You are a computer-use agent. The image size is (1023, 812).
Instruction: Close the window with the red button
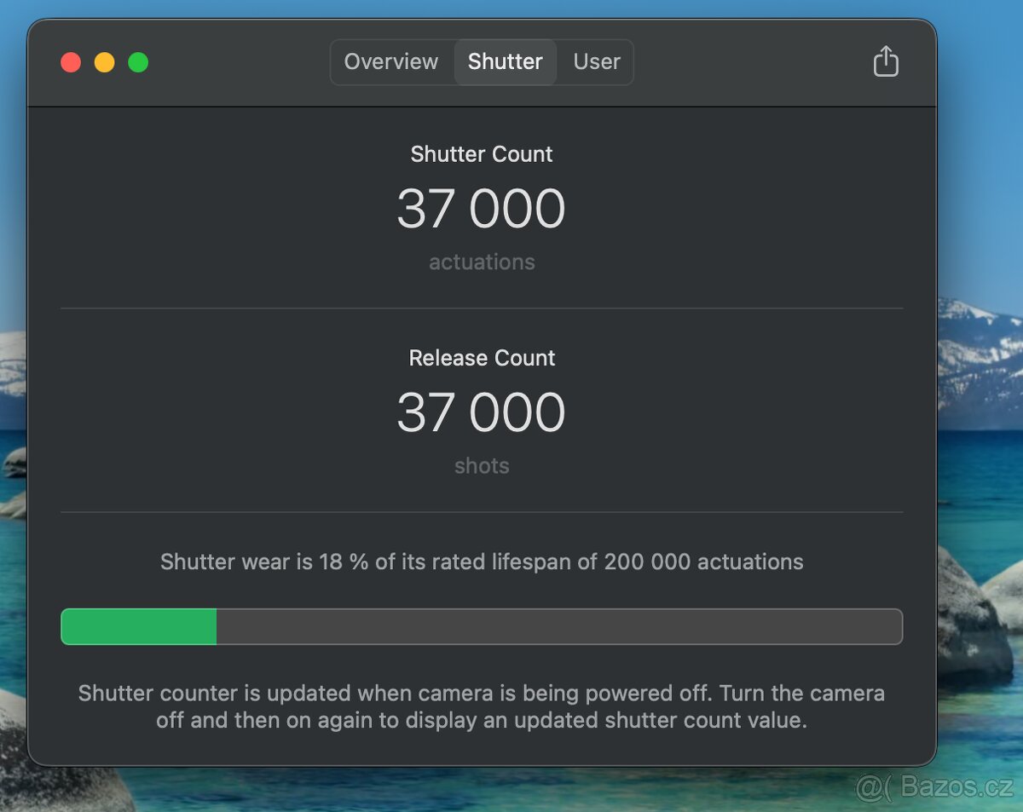pyautogui.click(x=71, y=62)
